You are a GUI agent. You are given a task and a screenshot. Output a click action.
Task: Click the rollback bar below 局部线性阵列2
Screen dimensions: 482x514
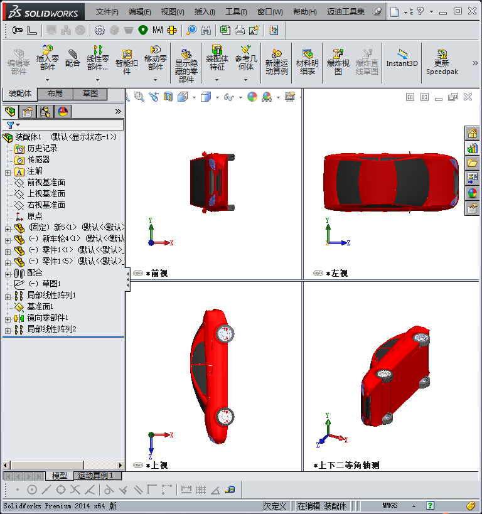(x=63, y=336)
